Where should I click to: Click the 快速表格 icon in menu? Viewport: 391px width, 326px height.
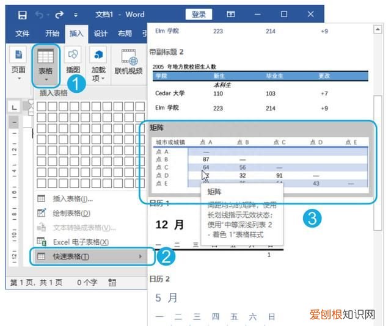[x=41, y=256]
